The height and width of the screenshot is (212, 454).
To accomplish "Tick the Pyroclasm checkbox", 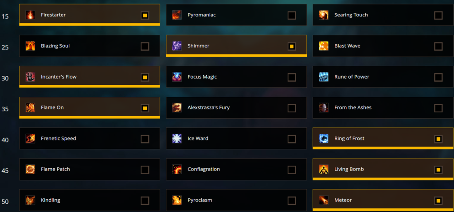I will (x=292, y=201).
